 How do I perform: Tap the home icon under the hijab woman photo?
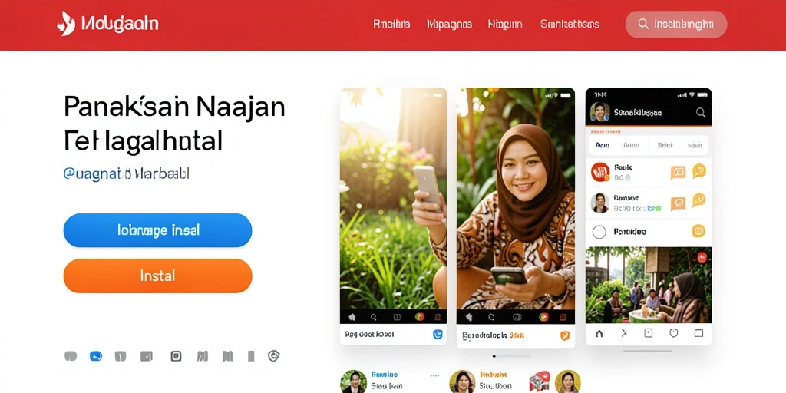[x=469, y=317]
